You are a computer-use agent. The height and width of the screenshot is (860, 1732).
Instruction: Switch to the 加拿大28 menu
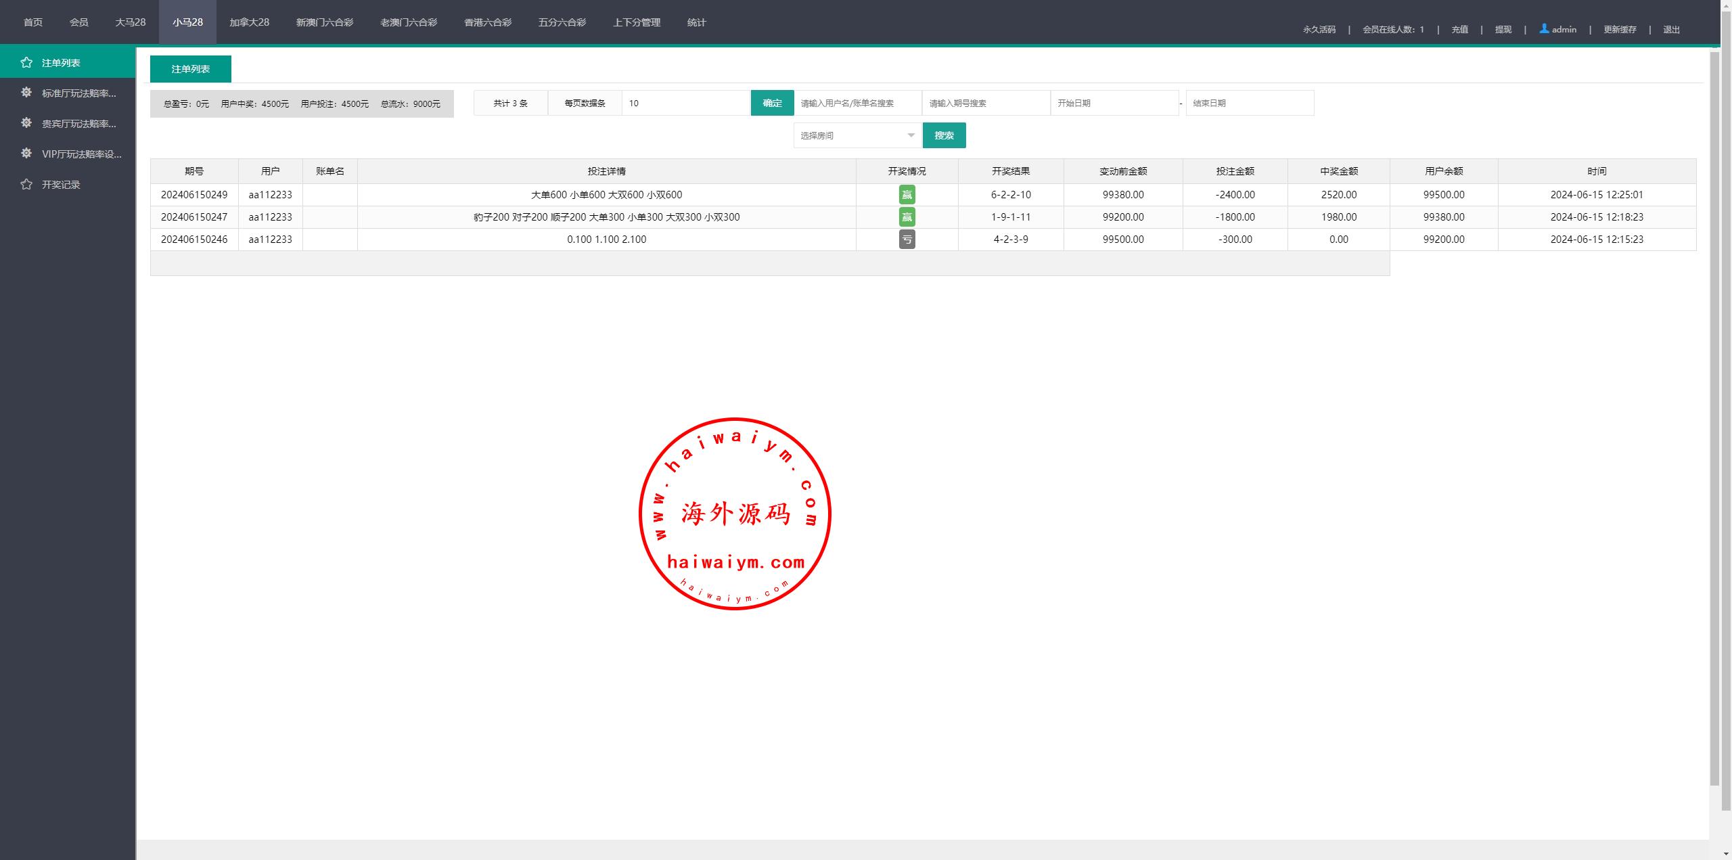tap(249, 22)
